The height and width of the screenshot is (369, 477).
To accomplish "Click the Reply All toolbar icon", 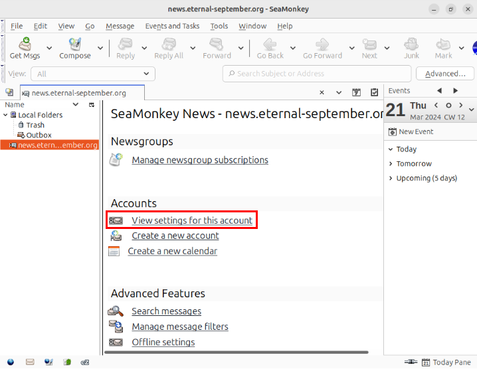I will click(x=169, y=44).
